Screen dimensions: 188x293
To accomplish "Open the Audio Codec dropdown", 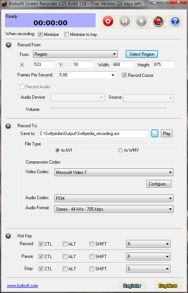I will pyautogui.click(x=114, y=198).
